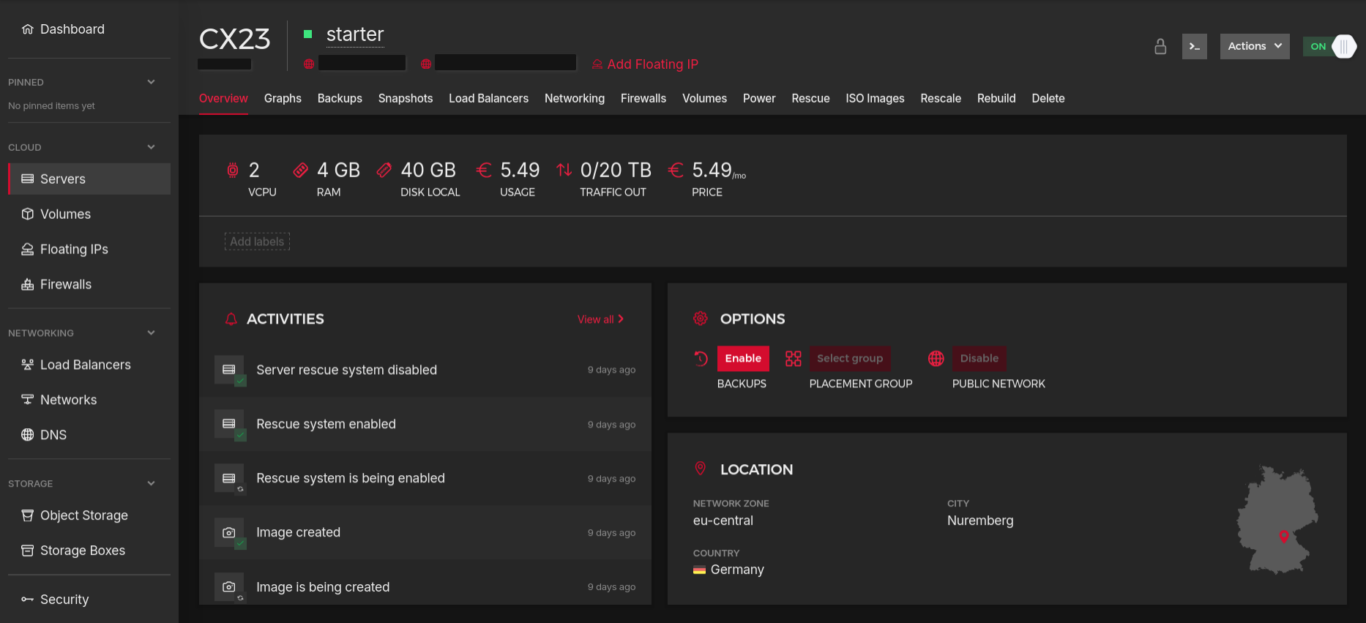The image size is (1366, 623).
Task: Open the Delete tab
Action: 1048,98
